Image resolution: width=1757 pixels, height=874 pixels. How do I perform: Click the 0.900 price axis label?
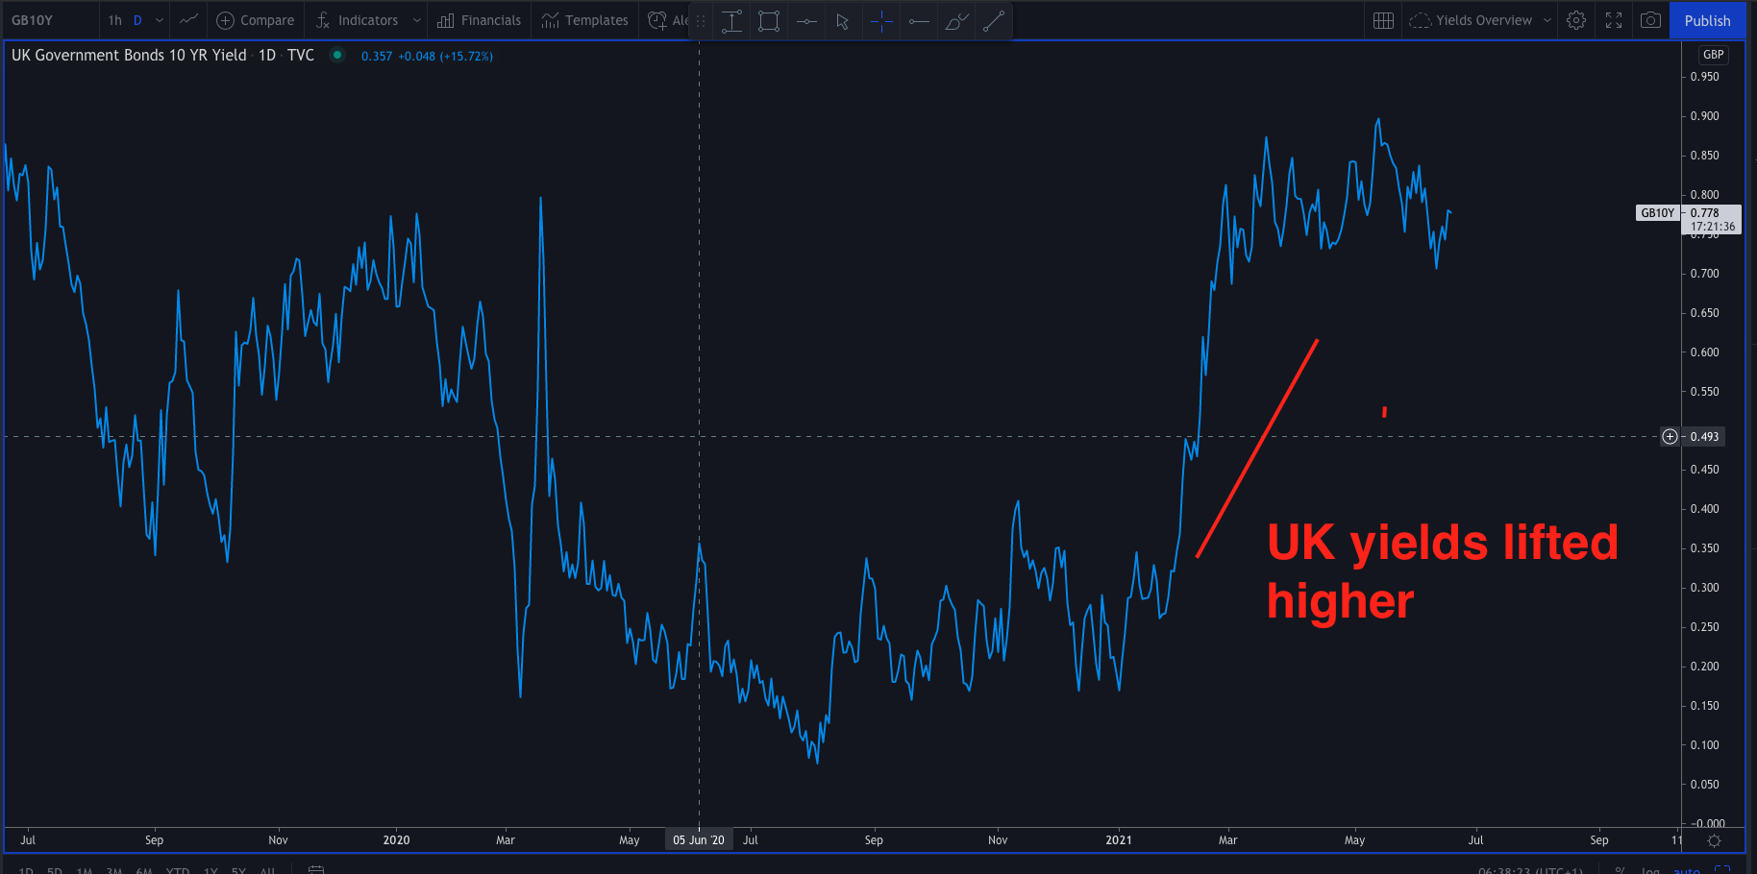click(x=1705, y=116)
